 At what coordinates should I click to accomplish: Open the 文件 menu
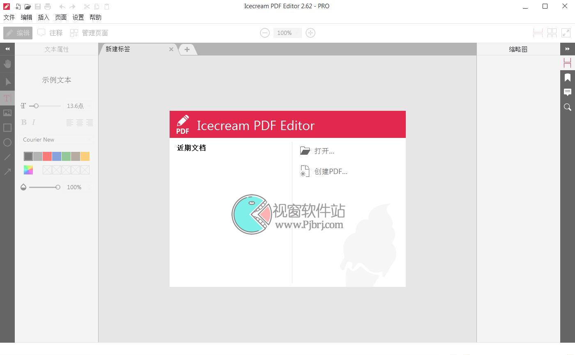(9, 17)
